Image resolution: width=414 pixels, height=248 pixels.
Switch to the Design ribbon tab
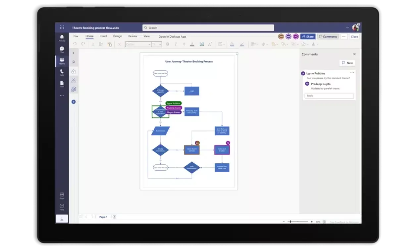[x=118, y=36]
